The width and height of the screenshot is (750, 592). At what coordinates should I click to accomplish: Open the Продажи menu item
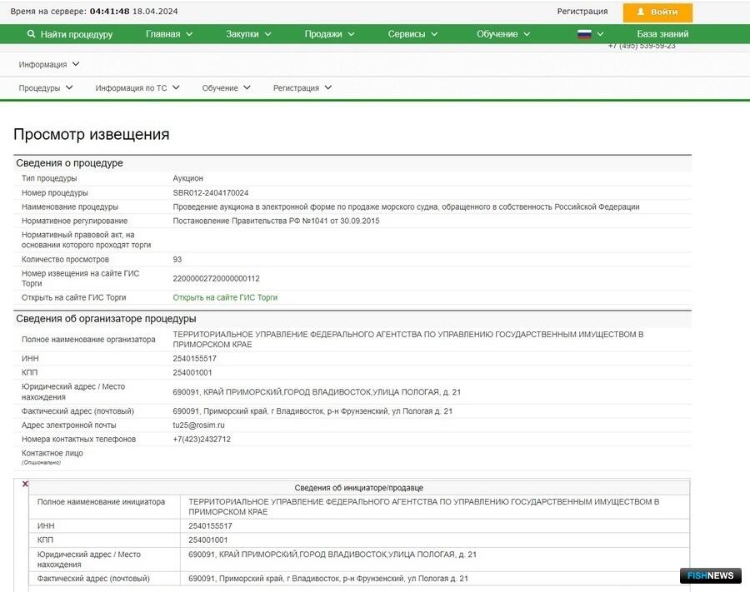click(323, 34)
